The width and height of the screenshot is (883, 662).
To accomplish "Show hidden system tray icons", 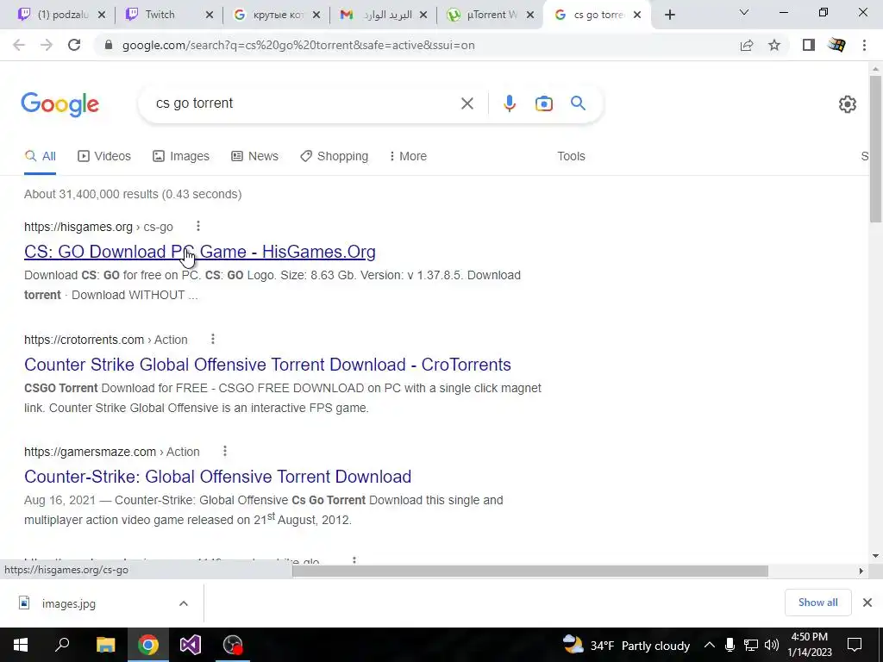I will pos(710,645).
